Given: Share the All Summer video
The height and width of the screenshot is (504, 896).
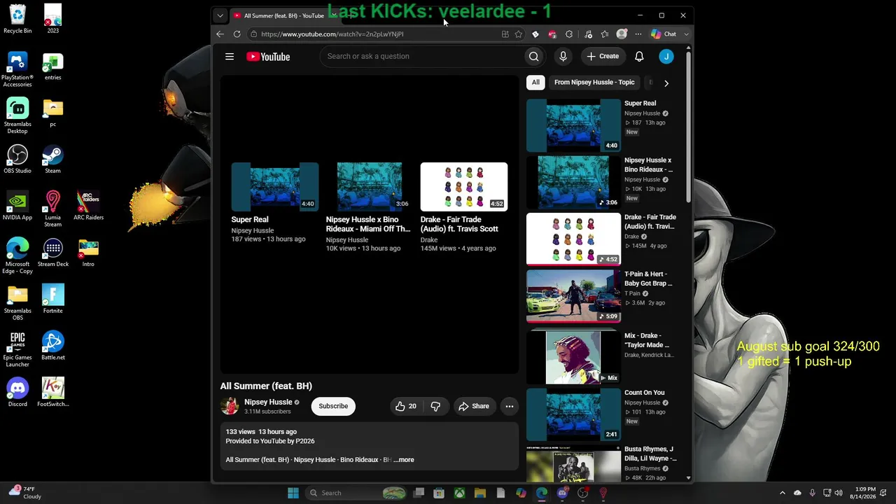Looking at the screenshot, I should (474, 406).
